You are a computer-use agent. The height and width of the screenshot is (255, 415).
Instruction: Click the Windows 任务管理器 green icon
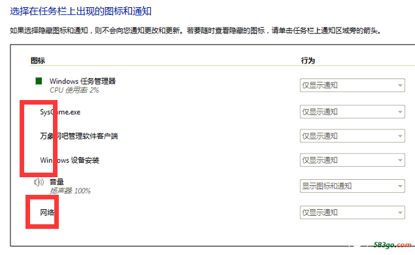[x=39, y=81]
